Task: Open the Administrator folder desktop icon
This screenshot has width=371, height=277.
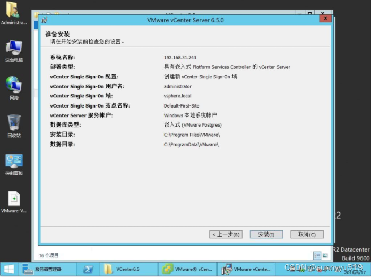Action: click(14, 13)
